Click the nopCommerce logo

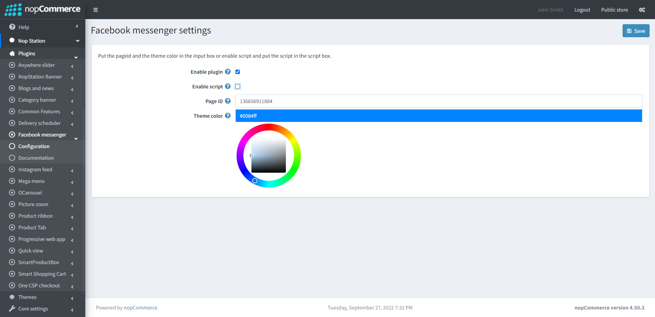[42, 9]
